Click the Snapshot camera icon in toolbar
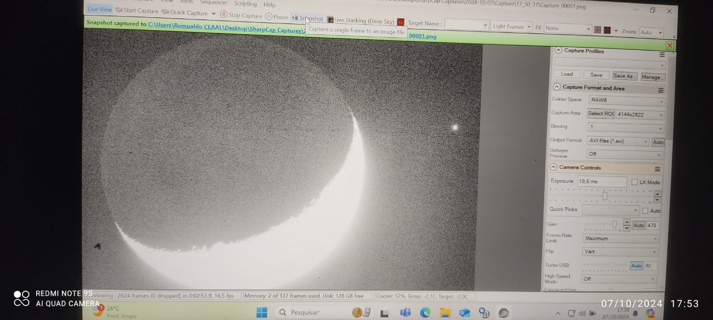This screenshot has width=713, height=320. pos(295,18)
